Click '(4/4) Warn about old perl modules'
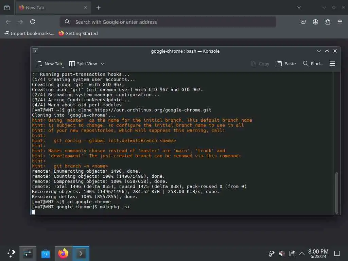The width and height of the screenshot is (348, 261). (77, 105)
